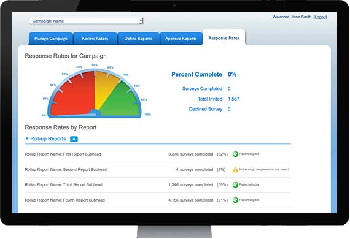Viewport: 350px width, 239px height.
Task: Go to the Define Reports tab
Action: [138, 39]
